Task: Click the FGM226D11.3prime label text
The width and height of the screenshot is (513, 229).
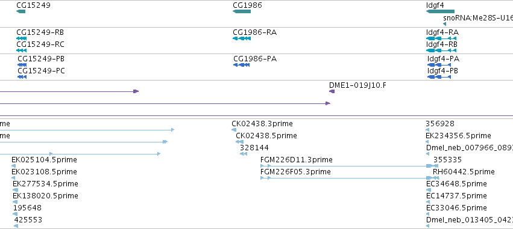Action: click(297, 160)
